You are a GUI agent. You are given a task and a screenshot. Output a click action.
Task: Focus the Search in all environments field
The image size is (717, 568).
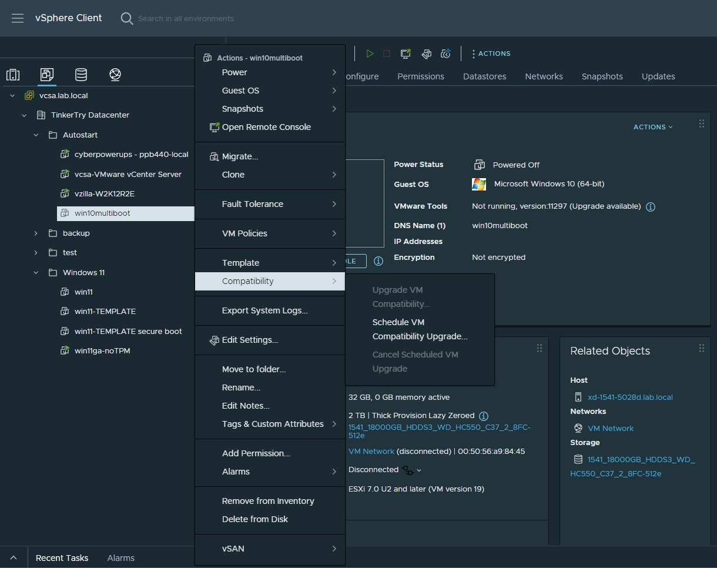(186, 18)
